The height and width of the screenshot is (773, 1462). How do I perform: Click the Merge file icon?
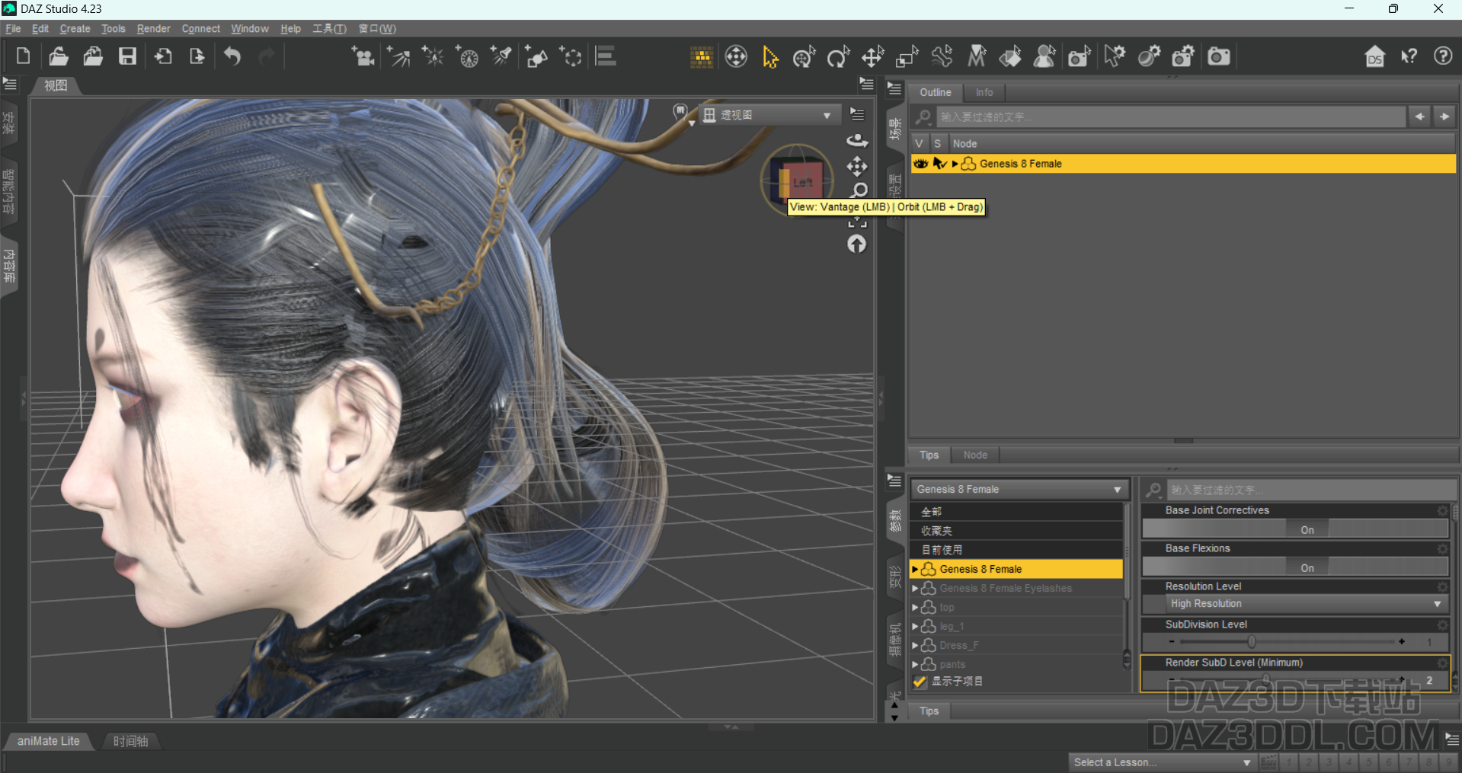(x=93, y=56)
